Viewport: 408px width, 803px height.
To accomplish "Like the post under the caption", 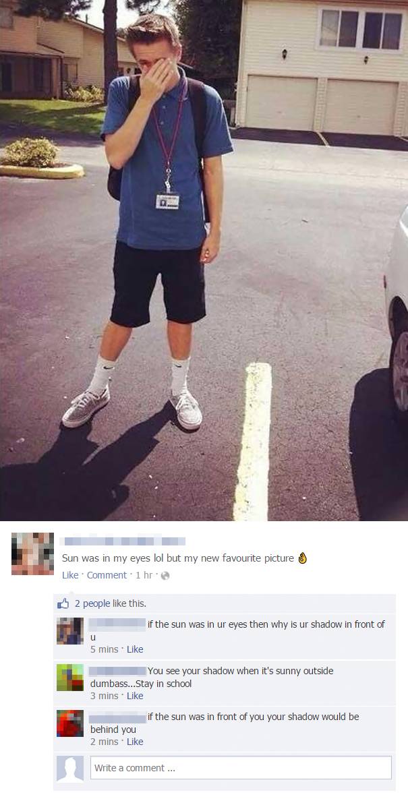I will coord(70,575).
